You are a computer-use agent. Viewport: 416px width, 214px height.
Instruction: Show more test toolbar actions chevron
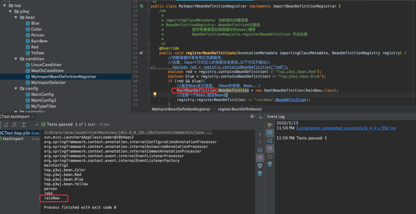coord(37,124)
